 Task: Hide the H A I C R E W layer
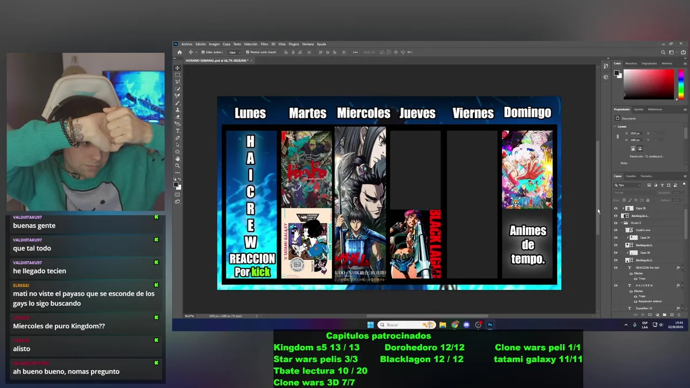616,285
